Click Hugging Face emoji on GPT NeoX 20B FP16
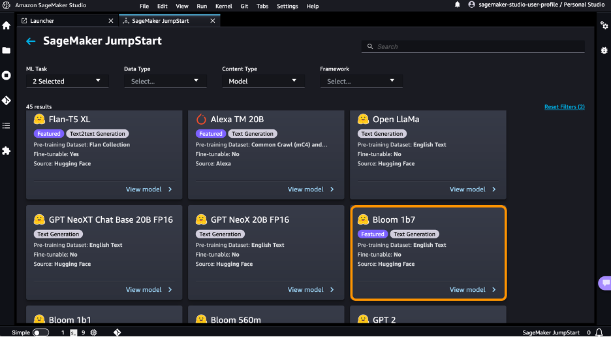 tap(201, 219)
